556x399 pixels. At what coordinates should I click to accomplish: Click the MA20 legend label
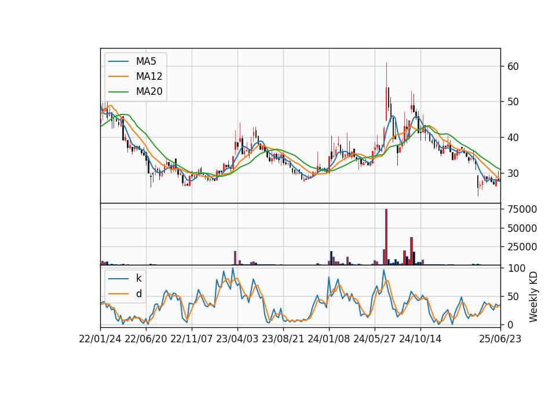149,91
